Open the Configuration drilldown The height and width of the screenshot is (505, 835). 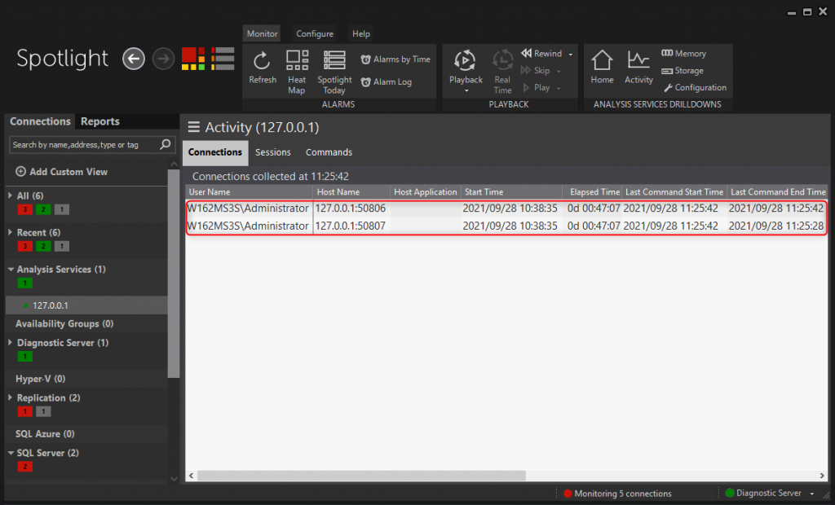point(695,87)
